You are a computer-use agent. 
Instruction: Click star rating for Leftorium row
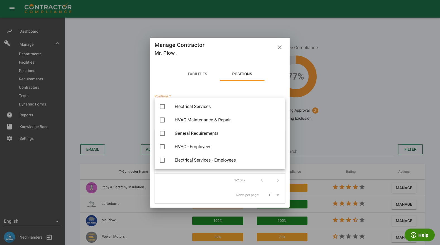click(x=348, y=203)
